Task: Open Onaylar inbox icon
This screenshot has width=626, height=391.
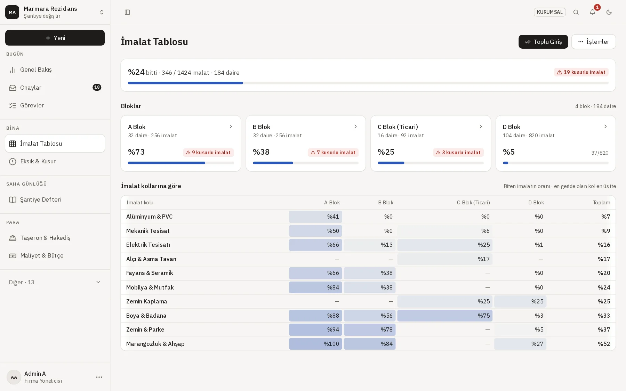Action: point(13,88)
